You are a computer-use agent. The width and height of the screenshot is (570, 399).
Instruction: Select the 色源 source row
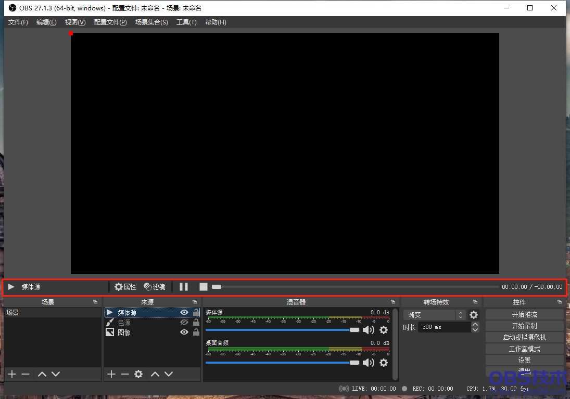(x=152, y=323)
